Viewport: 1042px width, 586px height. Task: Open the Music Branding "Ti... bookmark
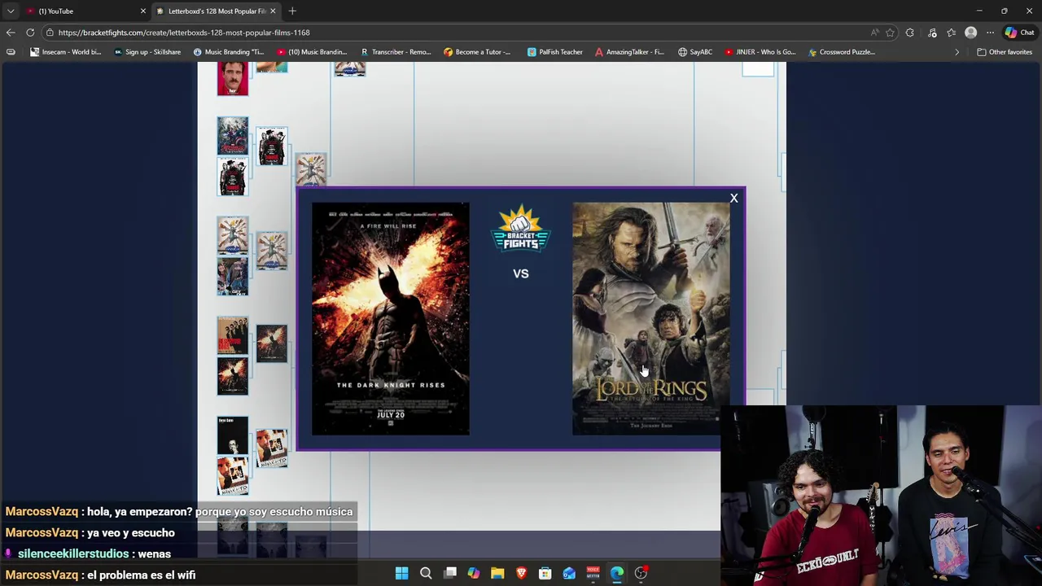tap(228, 52)
